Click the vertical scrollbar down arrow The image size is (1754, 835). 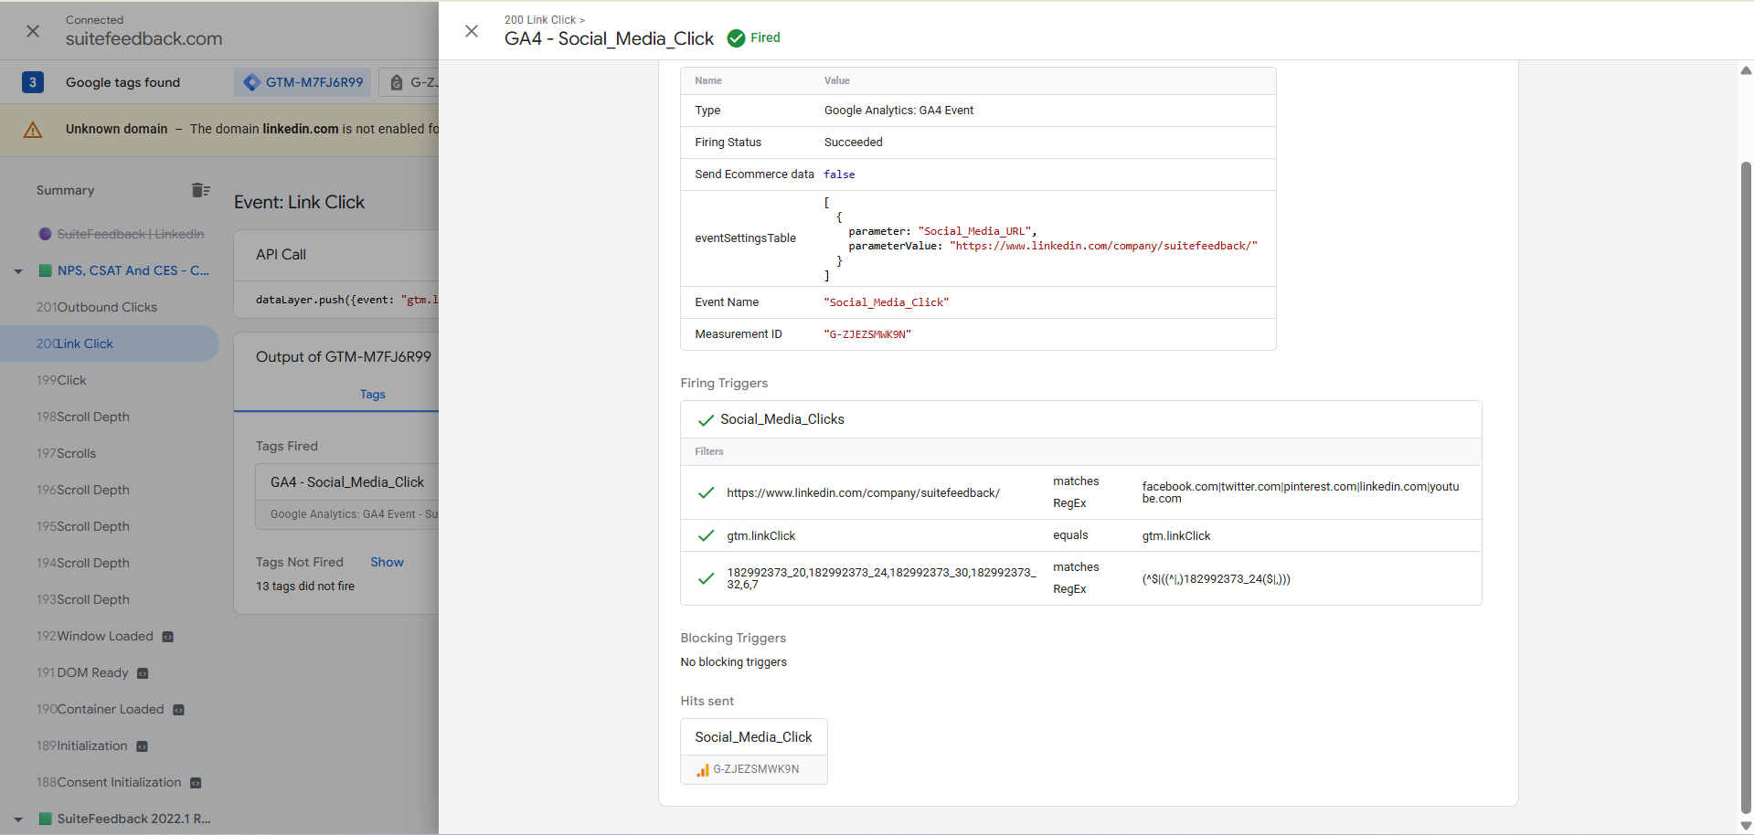(x=1746, y=826)
